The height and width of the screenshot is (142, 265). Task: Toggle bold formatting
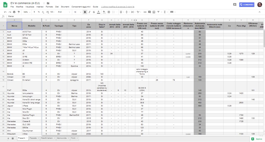(85, 12)
